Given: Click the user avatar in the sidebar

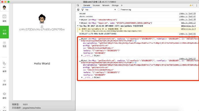Looking at the screenshot, I should click(4, 8).
